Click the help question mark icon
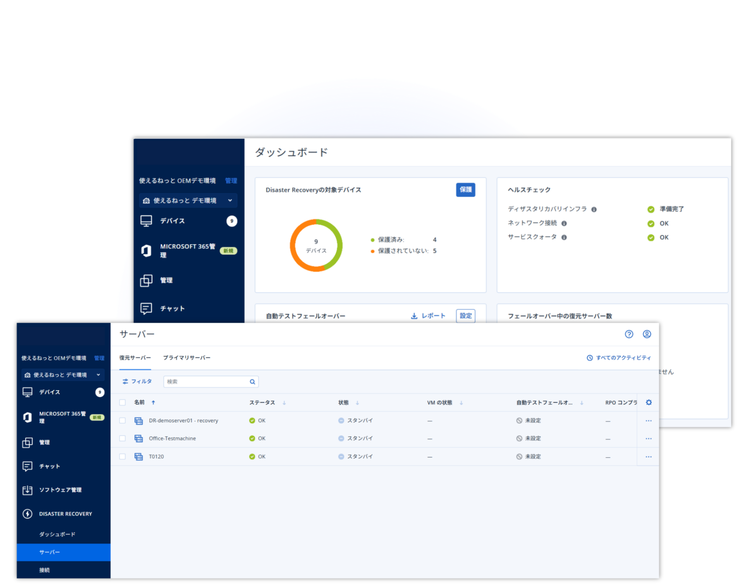 click(x=629, y=334)
